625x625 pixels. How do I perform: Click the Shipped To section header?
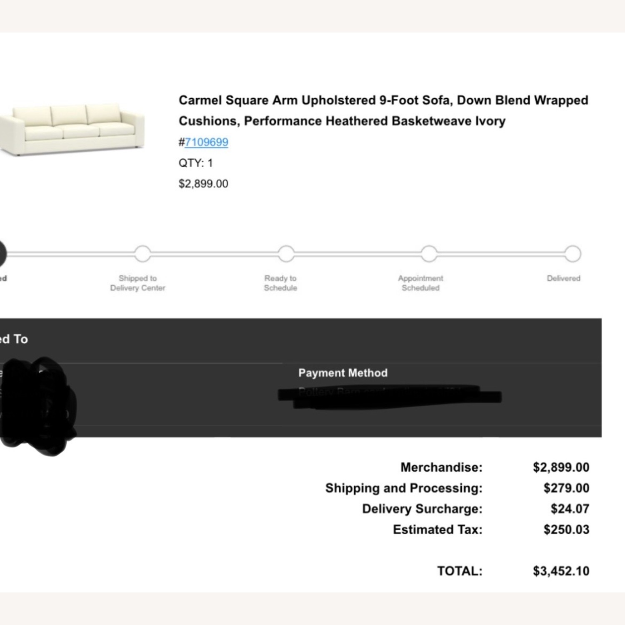click(x=14, y=339)
